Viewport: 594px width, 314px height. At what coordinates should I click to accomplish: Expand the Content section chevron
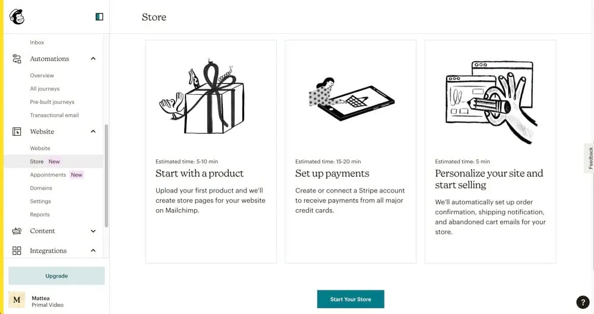(x=93, y=231)
